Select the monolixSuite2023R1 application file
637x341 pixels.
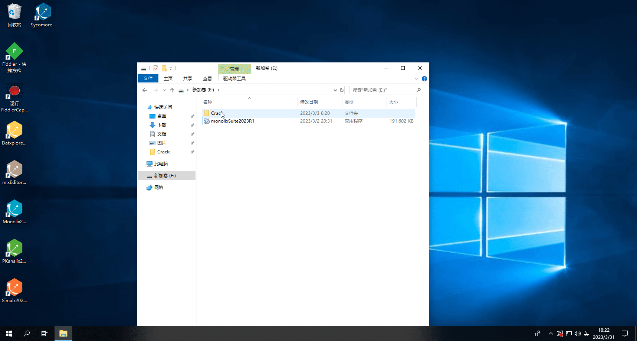309,121
